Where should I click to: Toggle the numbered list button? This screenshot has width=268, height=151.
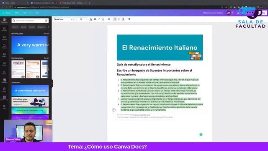(115, 19)
